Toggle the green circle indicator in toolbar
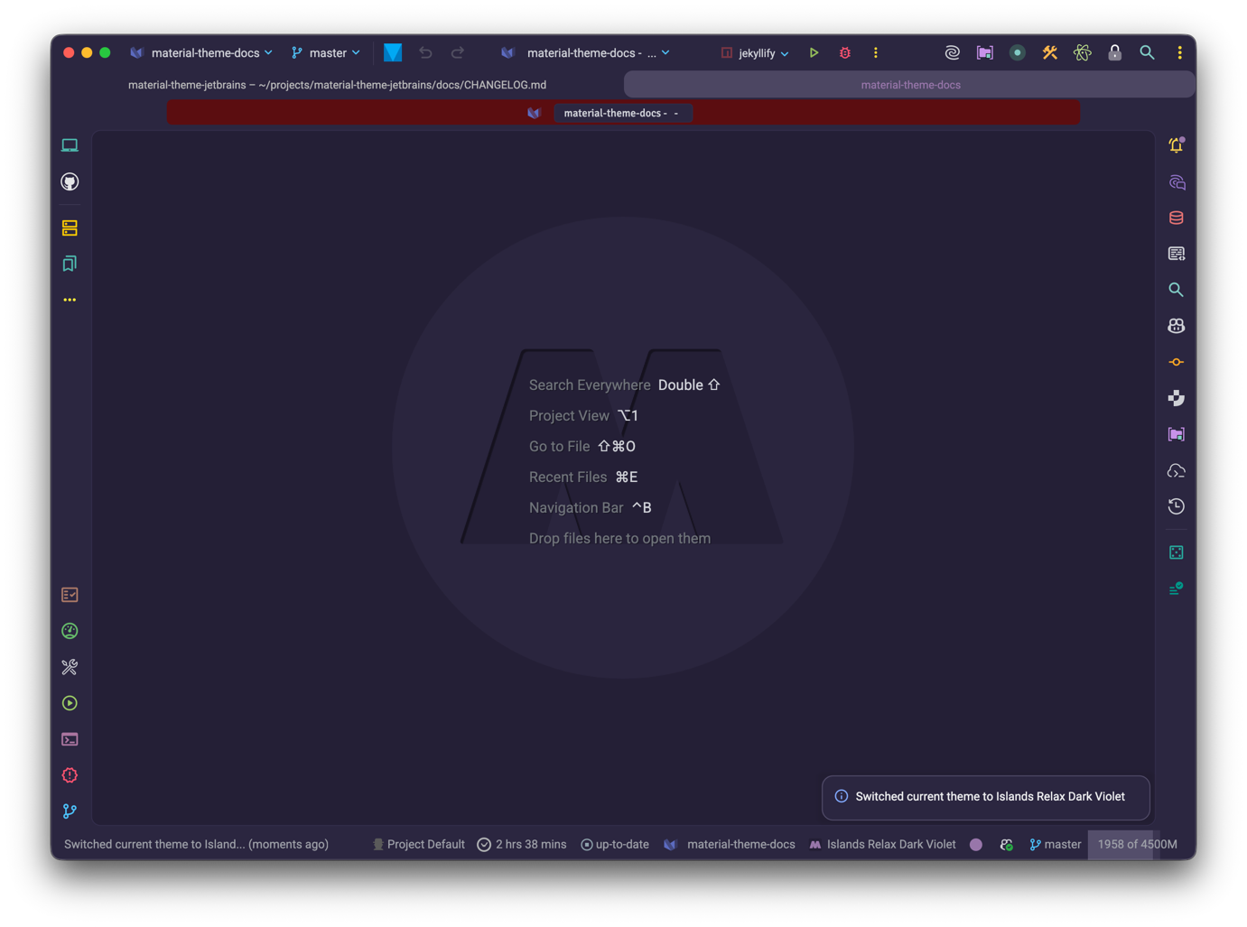Screen dimensions: 1247x927 (1018, 53)
